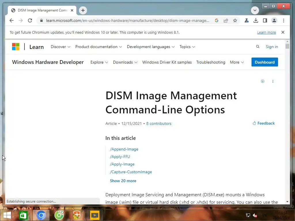The image size is (295, 221).
Task: Open the tab search dropdown chevron
Action: pyautogui.click(x=255, y=10)
